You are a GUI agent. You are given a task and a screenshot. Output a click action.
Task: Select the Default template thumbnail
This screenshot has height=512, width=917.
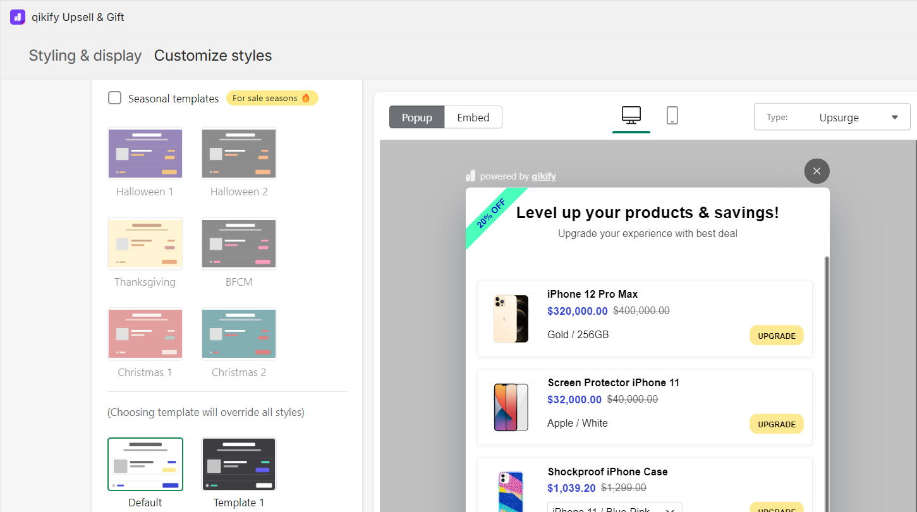(145, 464)
